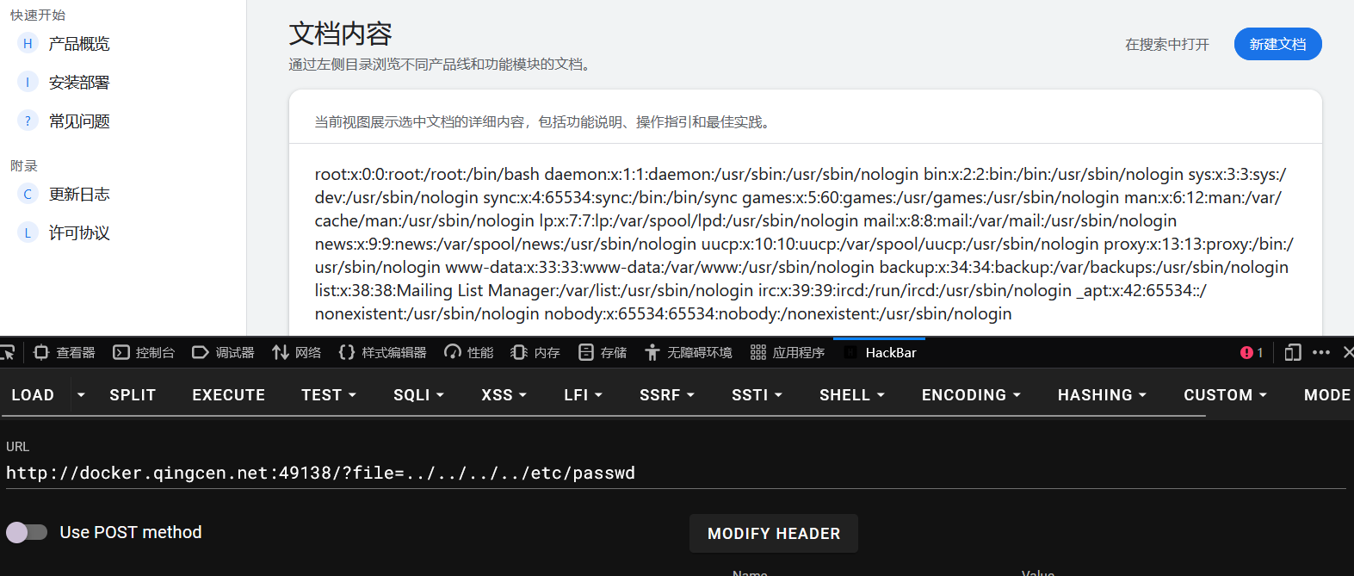Switch to 网络 network tab
Image resolution: width=1354 pixels, height=576 pixels.
[297, 352]
